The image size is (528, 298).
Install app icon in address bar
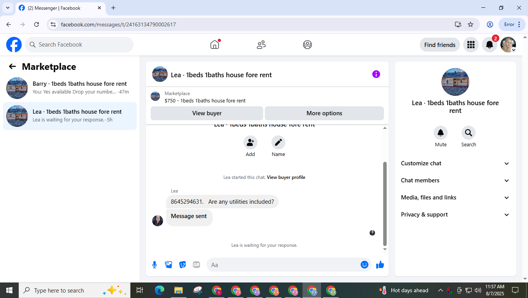[x=458, y=24]
